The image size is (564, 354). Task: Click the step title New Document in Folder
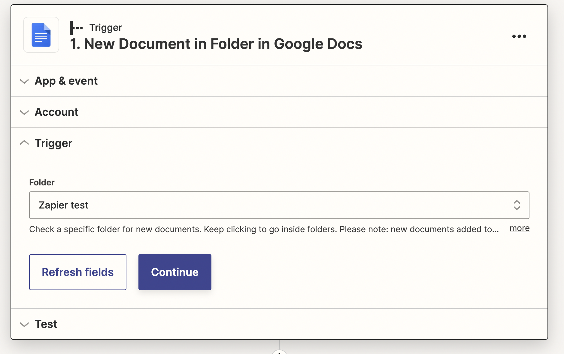[216, 44]
